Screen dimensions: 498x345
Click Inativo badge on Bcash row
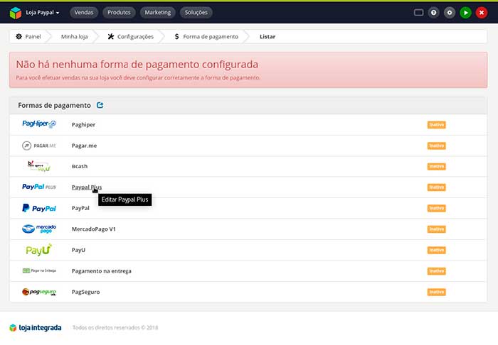click(436, 166)
